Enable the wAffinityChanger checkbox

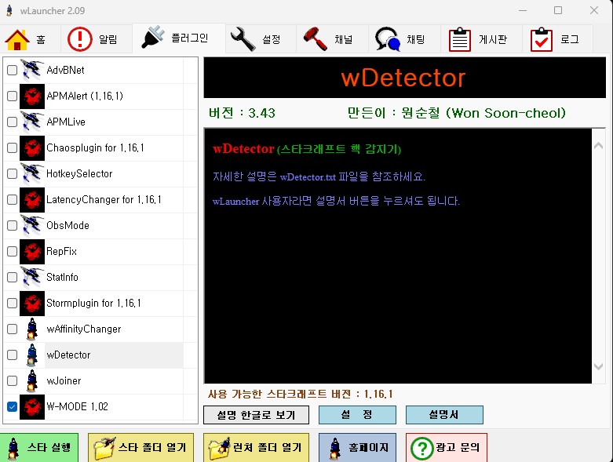[12, 329]
